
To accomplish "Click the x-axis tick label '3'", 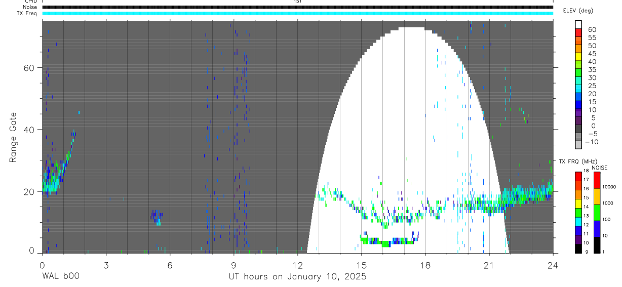I will [106, 265].
